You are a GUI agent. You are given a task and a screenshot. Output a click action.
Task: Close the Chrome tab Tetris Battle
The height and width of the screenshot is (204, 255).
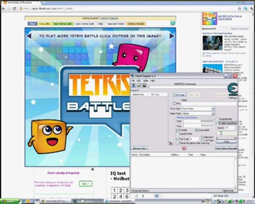[38, 3]
